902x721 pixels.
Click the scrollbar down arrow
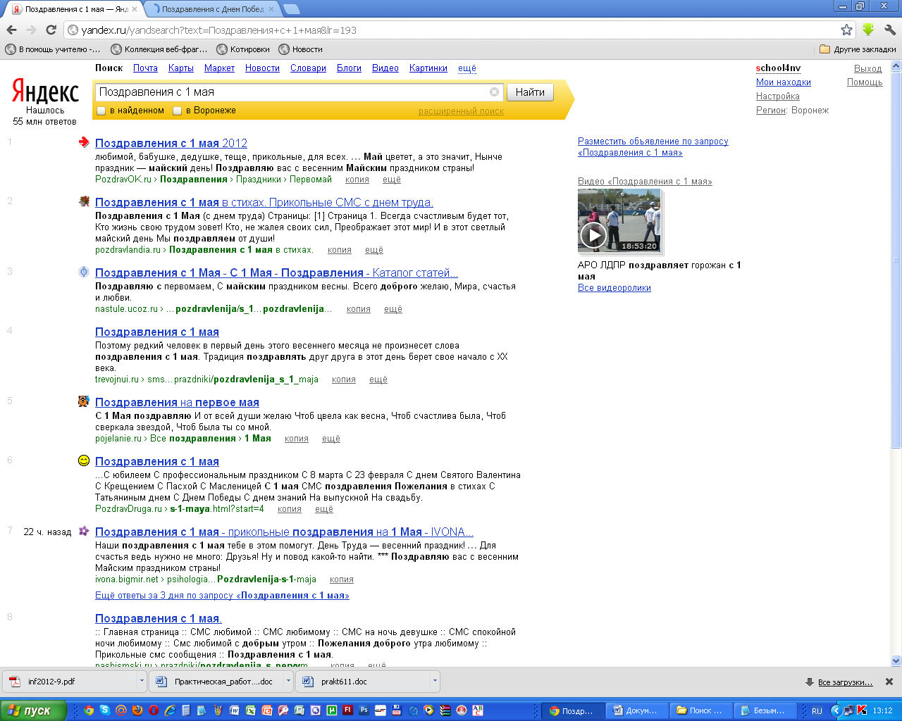click(x=896, y=660)
